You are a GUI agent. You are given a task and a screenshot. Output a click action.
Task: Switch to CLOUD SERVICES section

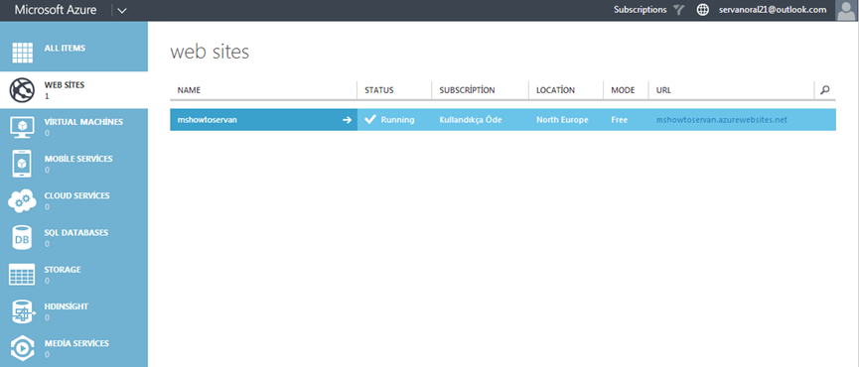tap(76, 195)
